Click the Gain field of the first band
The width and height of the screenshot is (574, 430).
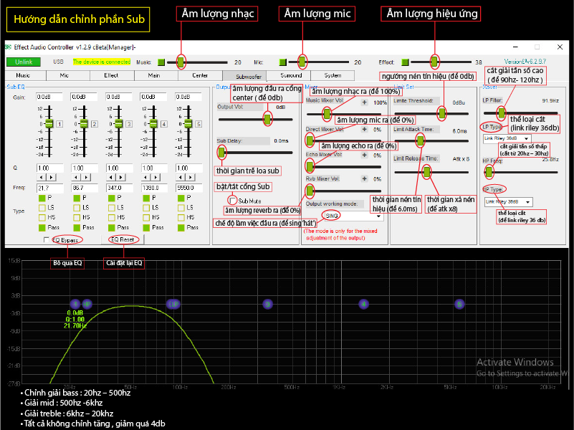(49, 97)
